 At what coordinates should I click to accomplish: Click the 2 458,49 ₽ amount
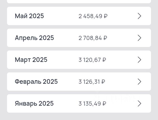(x=93, y=16)
